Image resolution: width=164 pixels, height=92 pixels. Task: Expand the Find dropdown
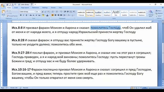[161, 11]
